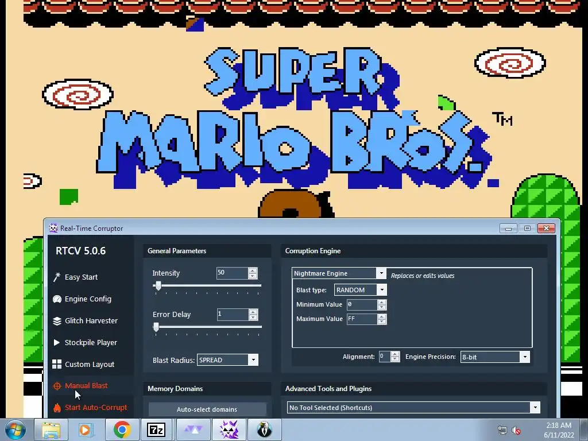Increase Minimum Value with up arrow
Viewport: 588px width, 441px height.
(x=382, y=302)
